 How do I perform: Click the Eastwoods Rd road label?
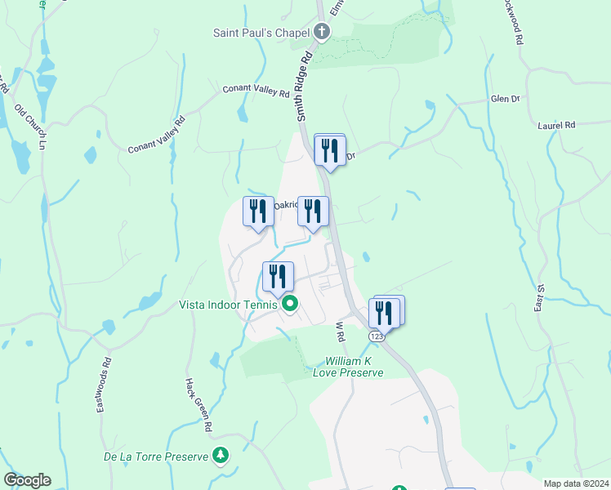104,385
